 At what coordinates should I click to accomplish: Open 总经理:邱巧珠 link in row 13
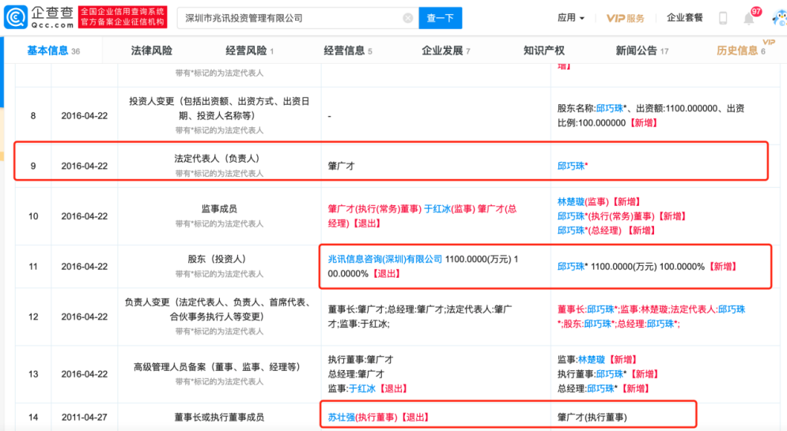(x=600, y=388)
